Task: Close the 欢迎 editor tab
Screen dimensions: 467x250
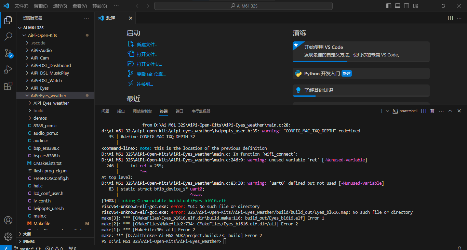Action: coord(131,18)
